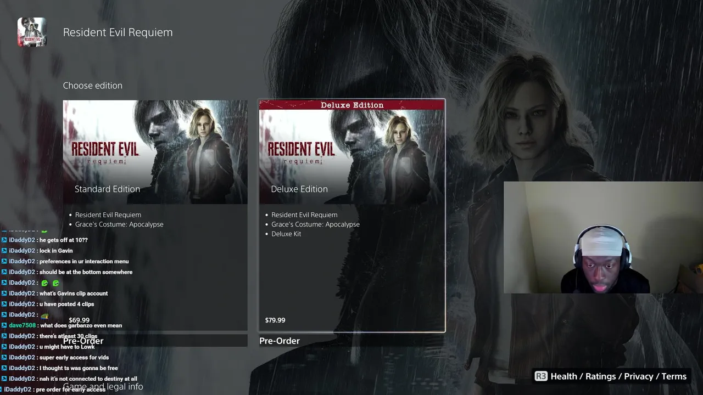Image resolution: width=703 pixels, height=395 pixels.
Task: Click the Resident Evil Requiem page title
Action: click(x=118, y=32)
